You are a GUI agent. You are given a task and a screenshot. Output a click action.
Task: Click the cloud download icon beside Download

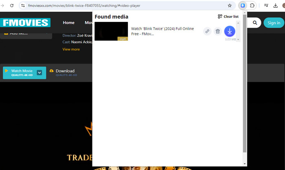point(51,71)
